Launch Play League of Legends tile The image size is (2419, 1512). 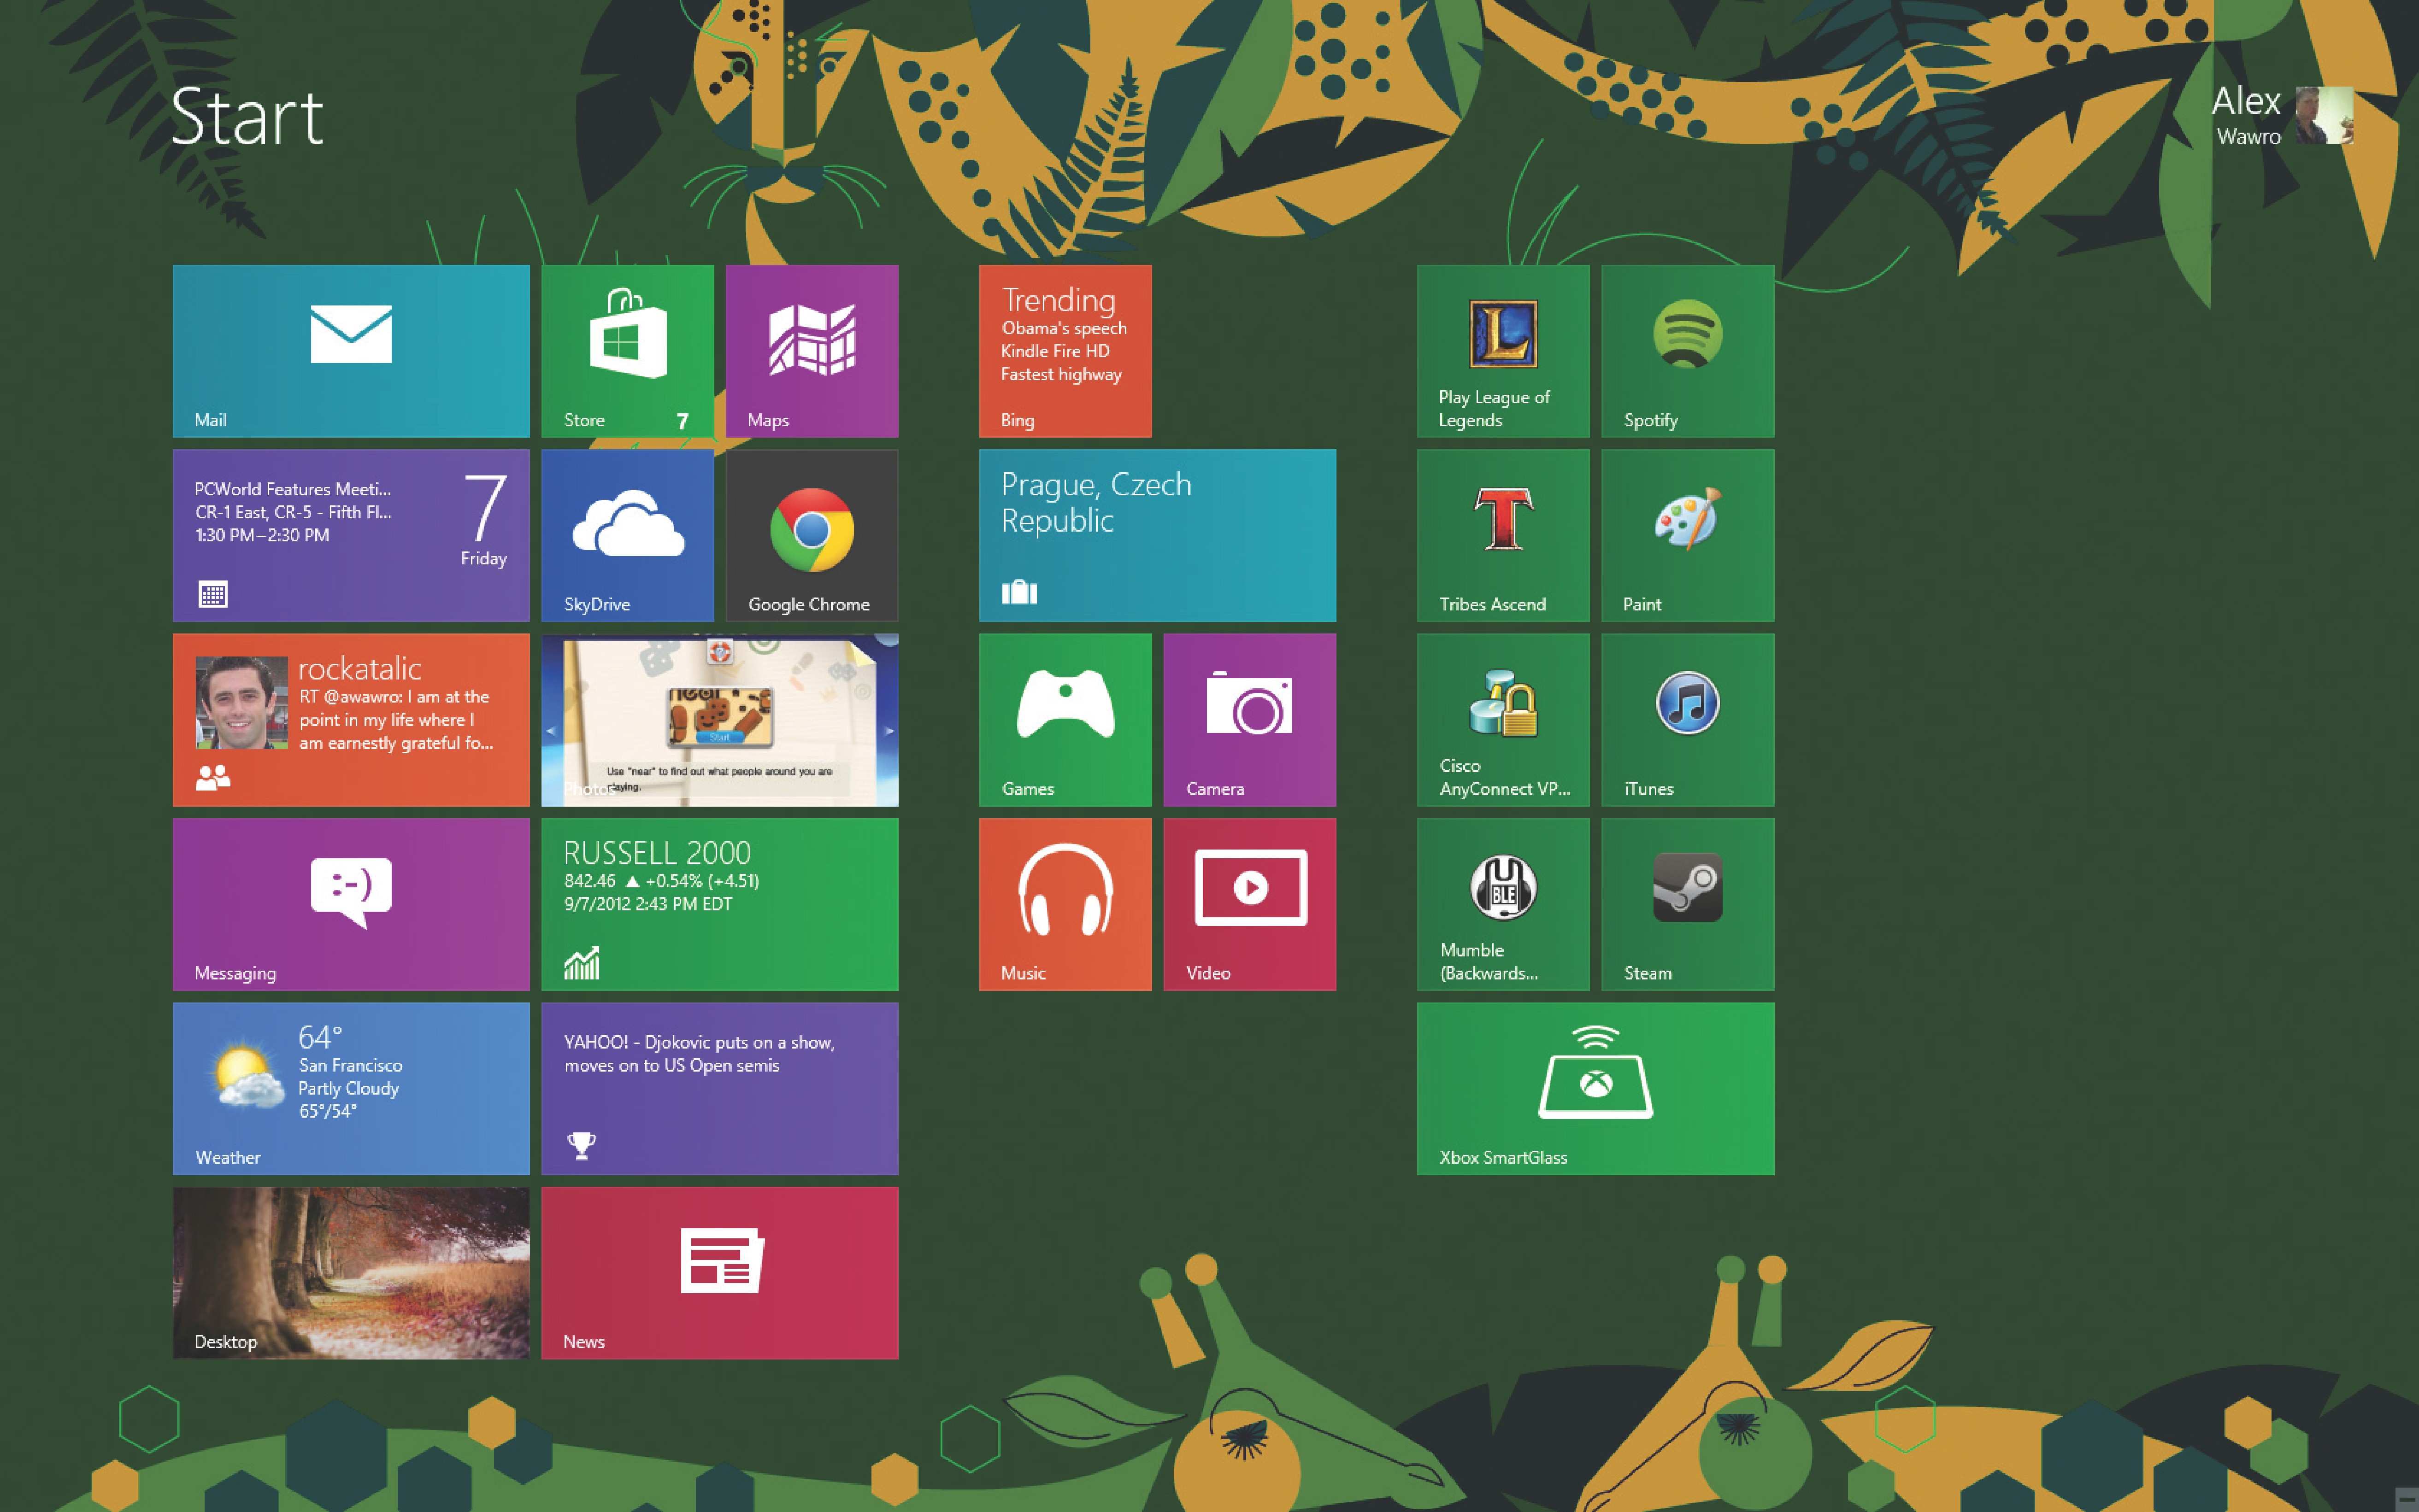(1503, 350)
